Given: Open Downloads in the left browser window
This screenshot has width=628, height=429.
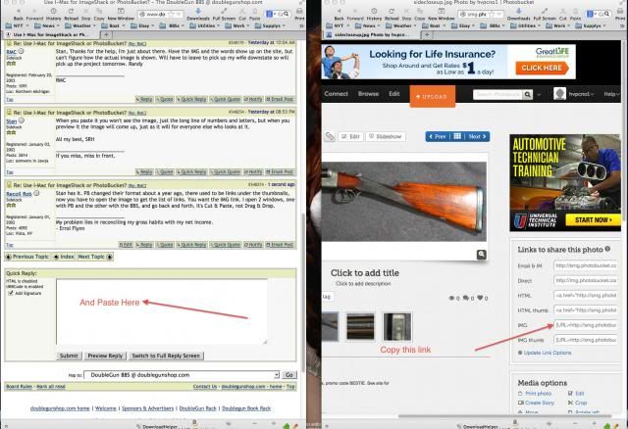Looking at the screenshot, I should 198,15.
